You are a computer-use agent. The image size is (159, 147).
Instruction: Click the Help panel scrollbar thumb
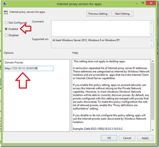click(x=153, y=91)
